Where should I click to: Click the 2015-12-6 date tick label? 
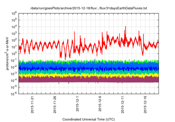click(x=100, y=104)
